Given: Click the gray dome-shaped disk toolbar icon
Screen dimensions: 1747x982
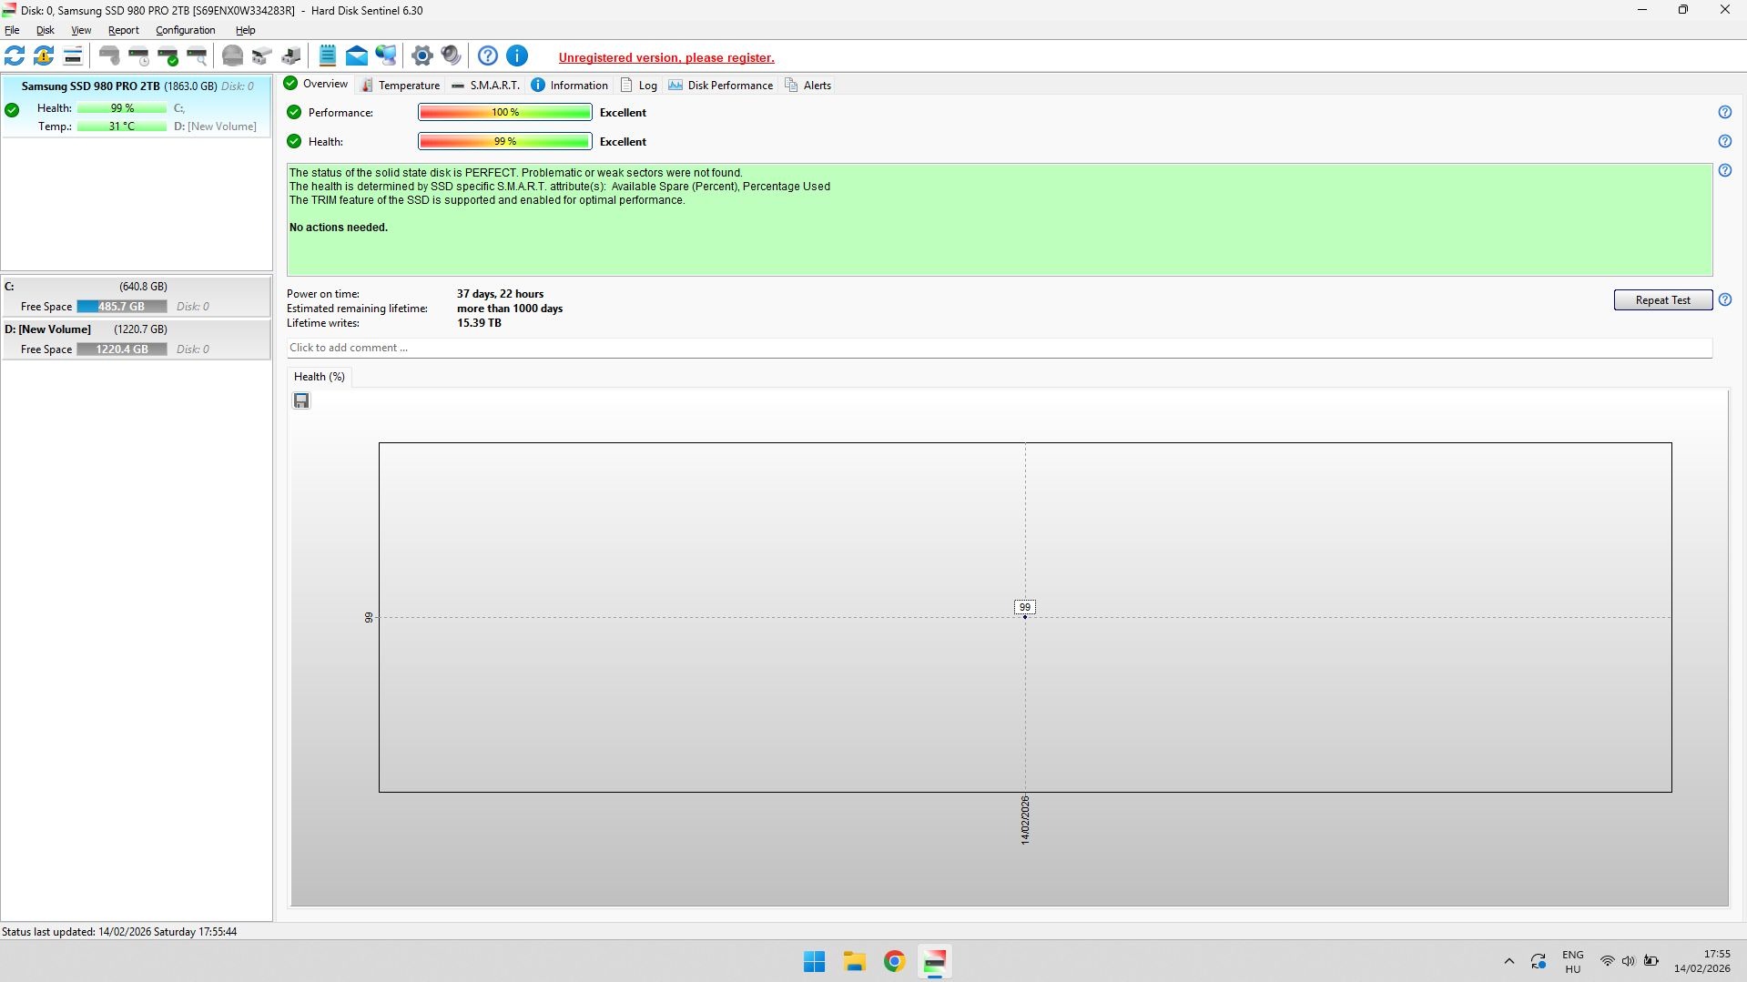Looking at the screenshot, I should click(233, 56).
